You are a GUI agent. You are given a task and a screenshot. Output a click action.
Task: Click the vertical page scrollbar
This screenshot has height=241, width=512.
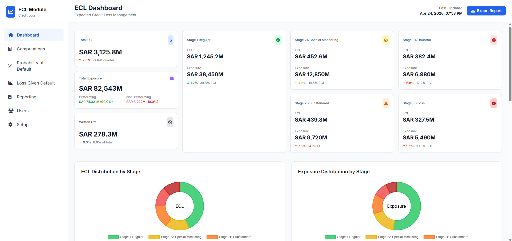[x=510, y=64]
